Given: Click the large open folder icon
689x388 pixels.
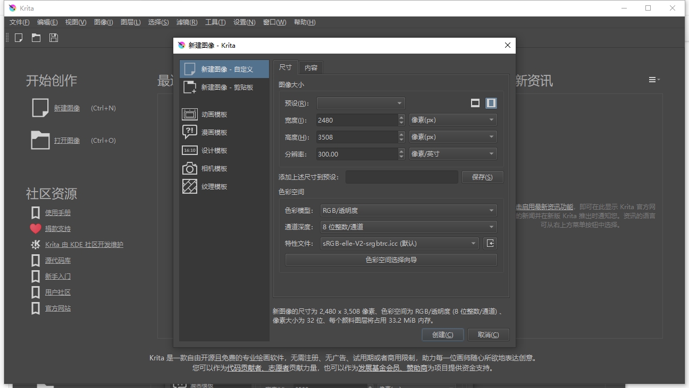Looking at the screenshot, I should 40,140.
